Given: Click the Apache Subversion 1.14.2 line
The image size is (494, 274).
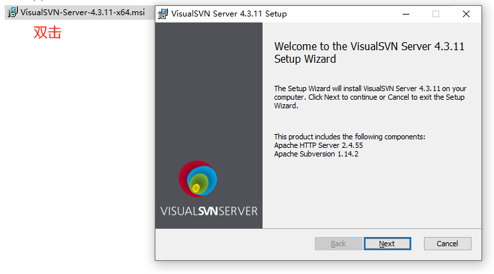Looking at the screenshot, I should pyautogui.click(x=316, y=154).
